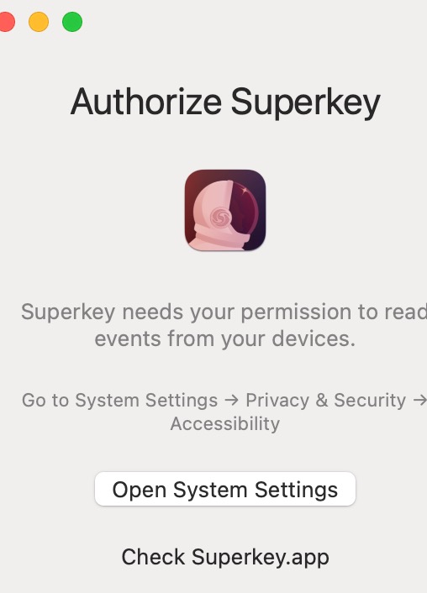The width and height of the screenshot is (427, 593).
Task: Click the Superkey astronaut app icon
Action: point(225,210)
